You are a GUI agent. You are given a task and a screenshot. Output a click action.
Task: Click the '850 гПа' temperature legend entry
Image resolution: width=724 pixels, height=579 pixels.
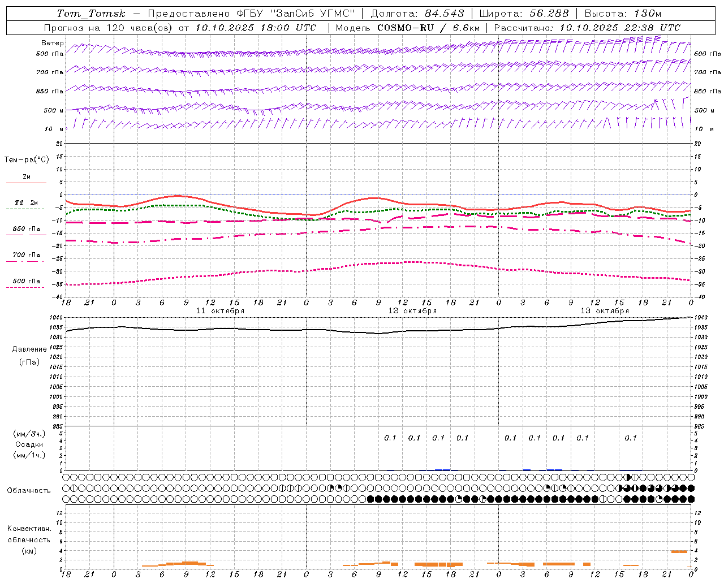(x=26, y=229)
